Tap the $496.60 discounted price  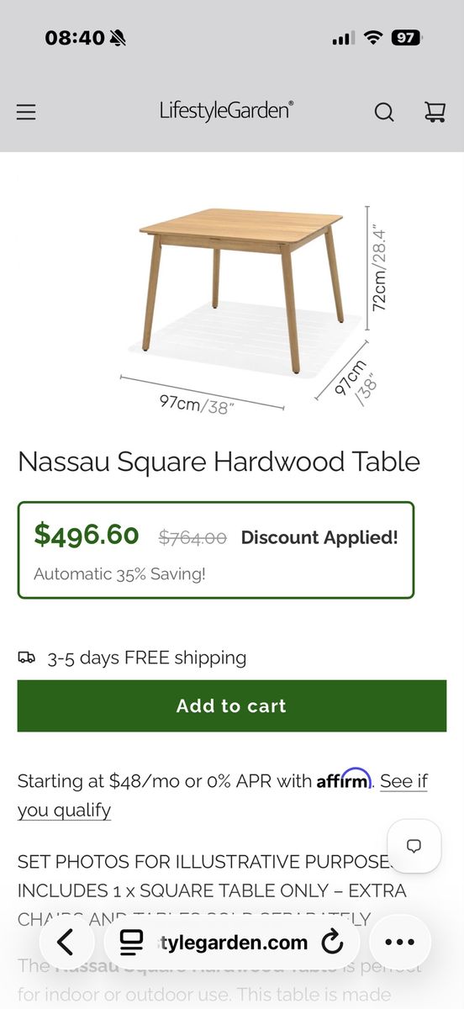87,535
